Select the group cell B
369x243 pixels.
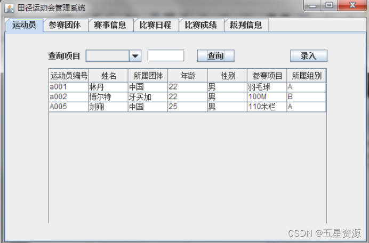click(x=307, y=97)
